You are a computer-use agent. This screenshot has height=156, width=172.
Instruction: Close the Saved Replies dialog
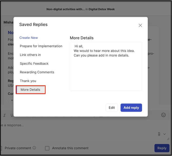click(140, 25)
